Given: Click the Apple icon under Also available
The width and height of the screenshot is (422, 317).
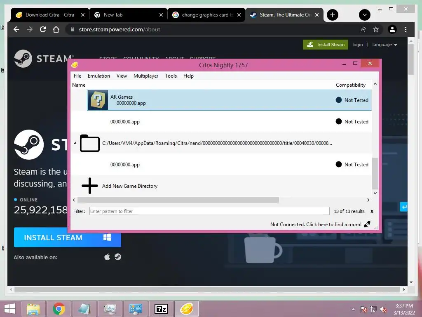Looking at the screenshot, I should (107, 257).
